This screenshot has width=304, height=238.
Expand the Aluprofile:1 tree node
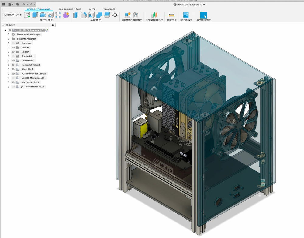click(9, 69)
